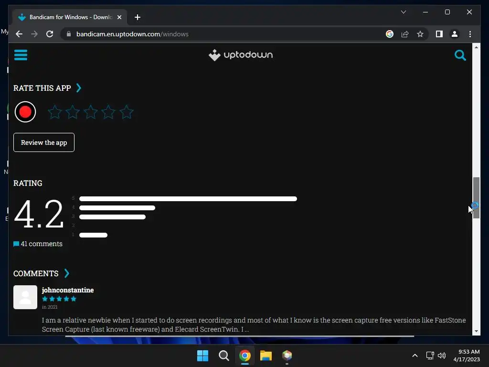Rate the app three stars
489x367 pixels.
pyautogui.click(x=91, y=112)
